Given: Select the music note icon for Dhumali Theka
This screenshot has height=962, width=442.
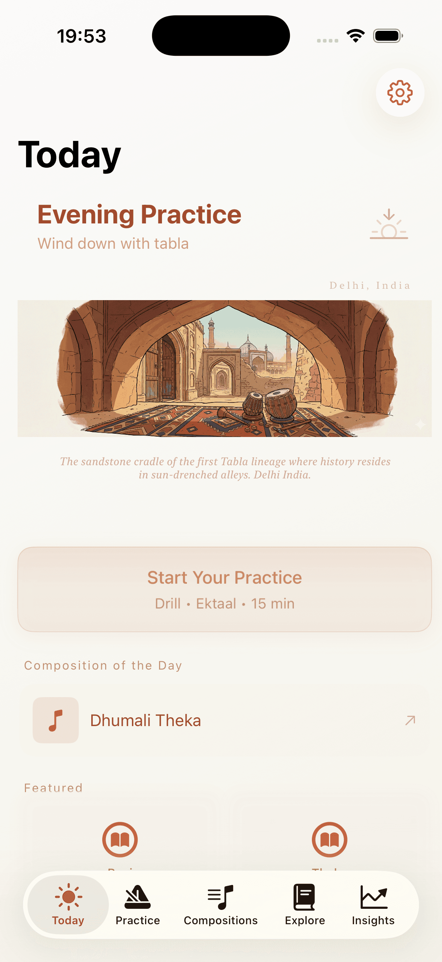Looking at the screenshot, I should (x=55, y=720).
